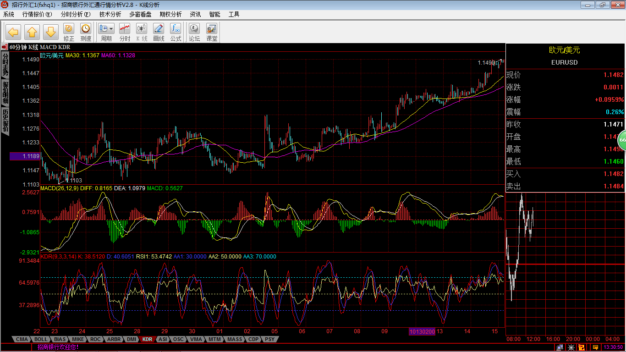The height and width of the screenshot is (352, 626).
Task: Open the 行情报价 menu
Action: pyautogui.click(x=37, y=14)
